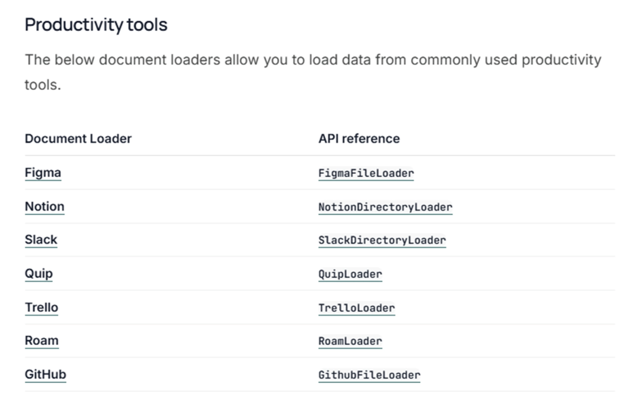Screen dimensions: 637x419
Task: Click the word "tools." ending the description
Action: (42, 85)
